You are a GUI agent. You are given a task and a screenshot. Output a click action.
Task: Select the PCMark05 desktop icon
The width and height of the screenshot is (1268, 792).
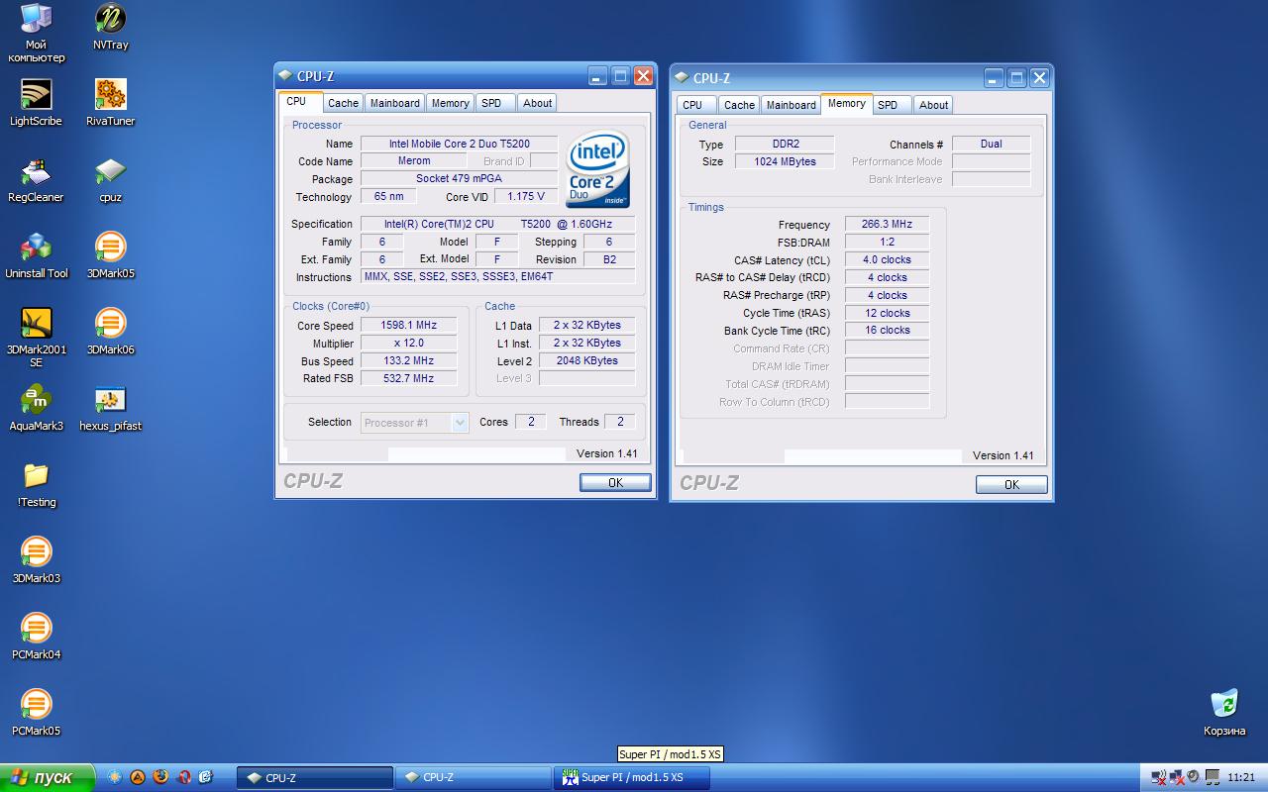(36, 713)
